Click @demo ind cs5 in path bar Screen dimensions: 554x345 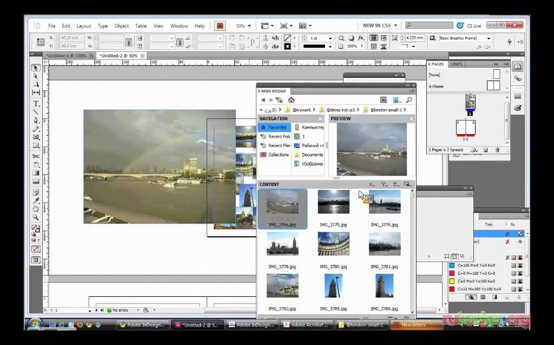point(341,110)
